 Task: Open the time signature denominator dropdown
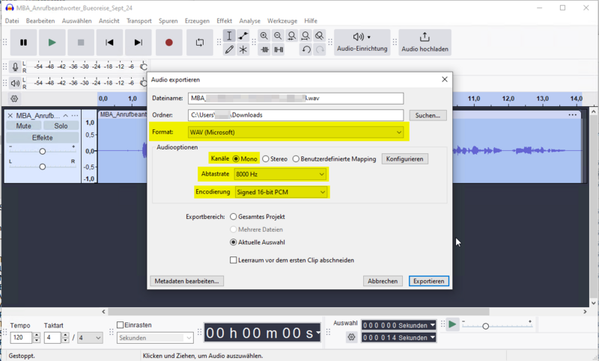90,338
